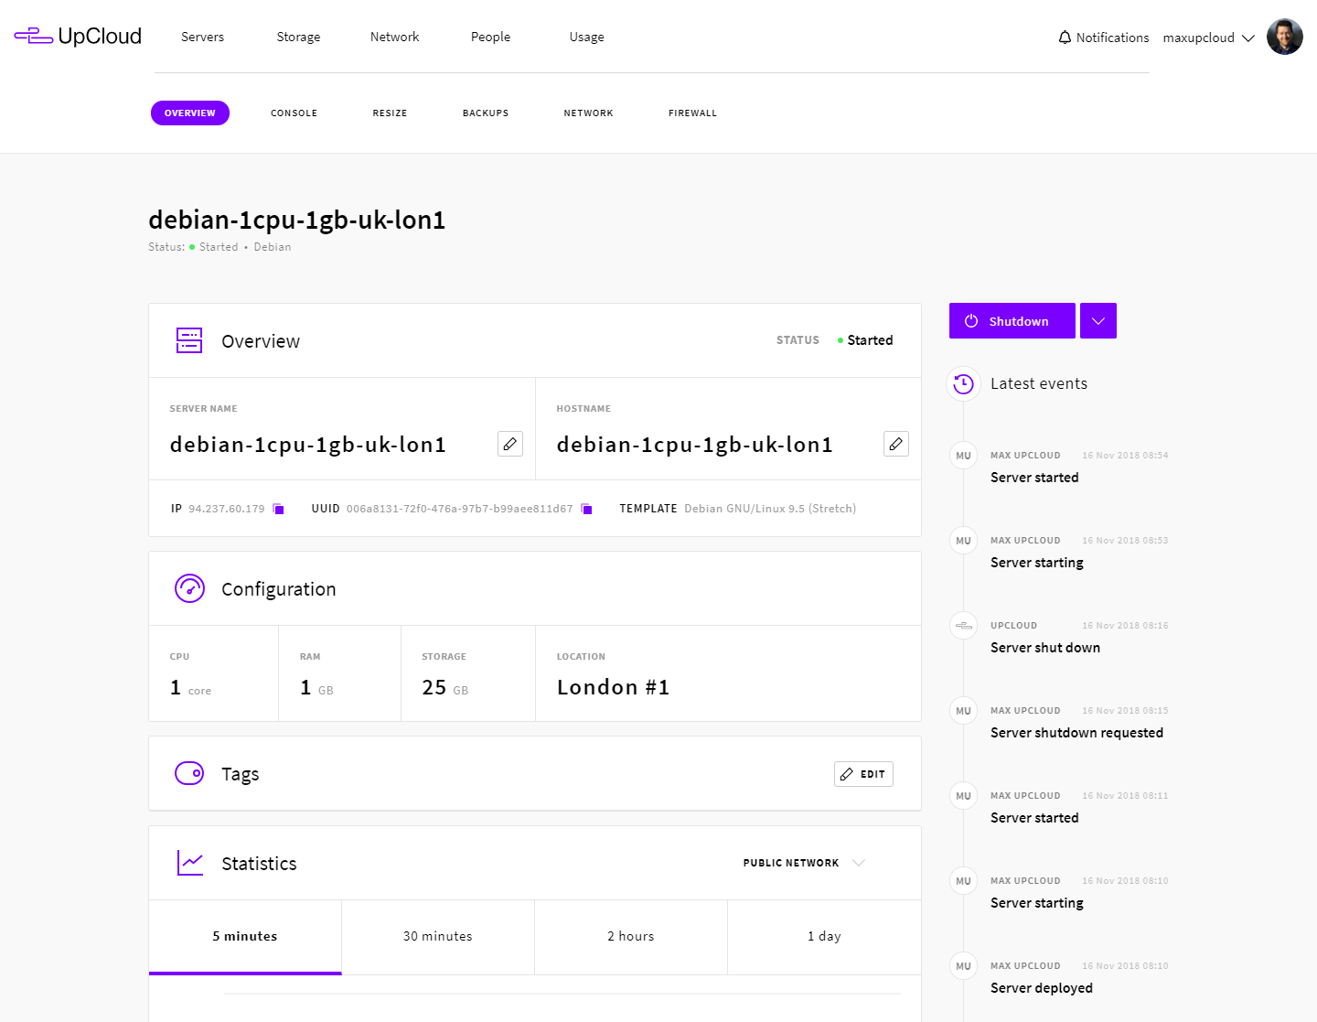This screenshot has width=1317, height=1022.
Task: Open the Public Network statistics dropdown
Action: tap(803, 863)
